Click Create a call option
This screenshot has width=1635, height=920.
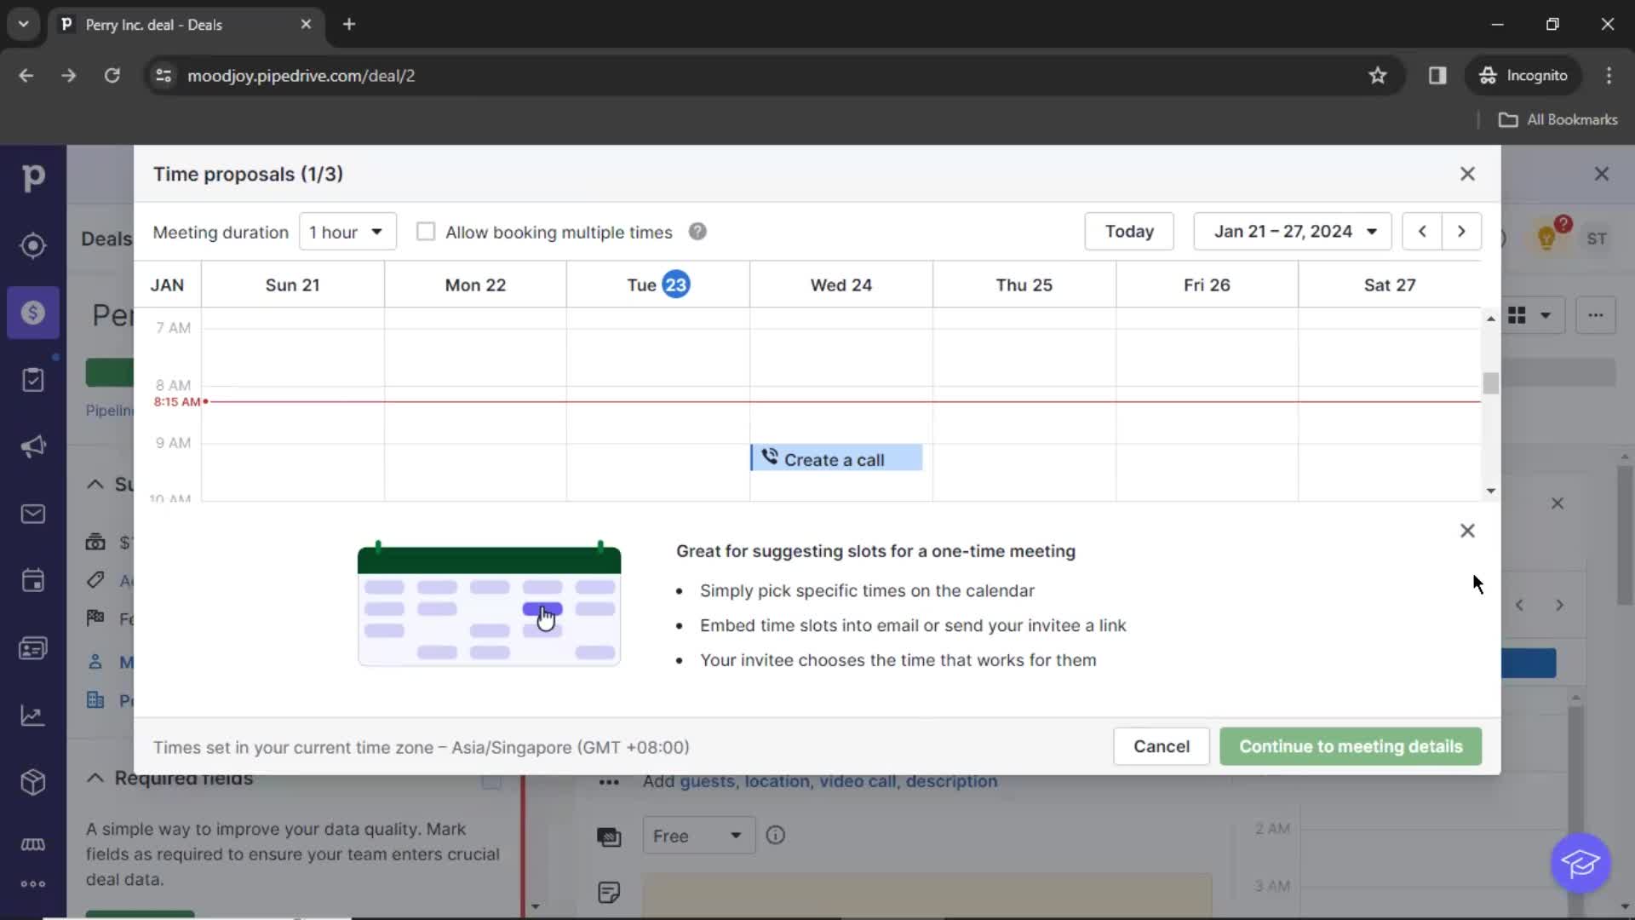point(839,458)
